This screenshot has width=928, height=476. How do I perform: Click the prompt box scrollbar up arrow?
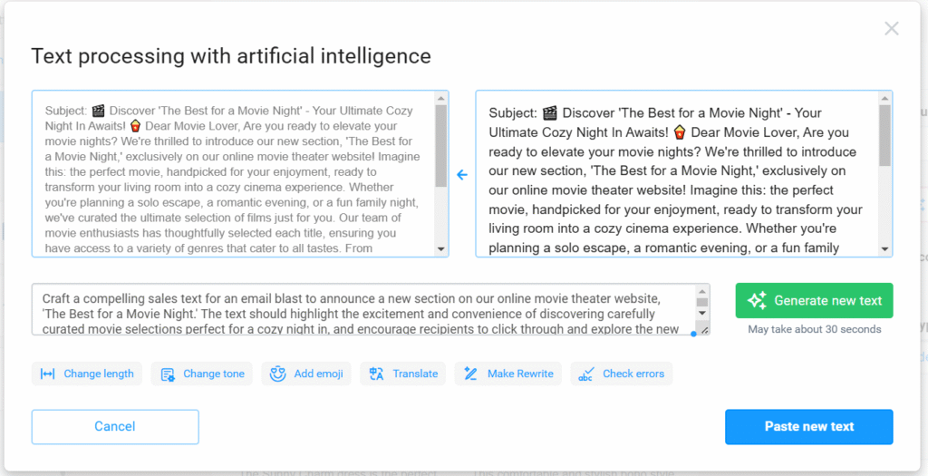(x=702, y=291)
